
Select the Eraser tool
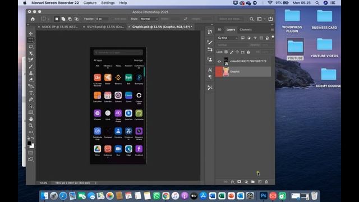[31, 80]
